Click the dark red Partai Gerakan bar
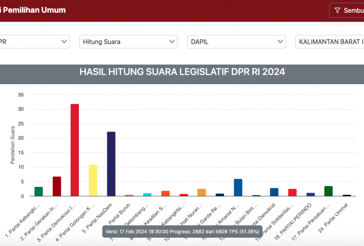Viewport: 364px width, 246px height. pos(57,186)
